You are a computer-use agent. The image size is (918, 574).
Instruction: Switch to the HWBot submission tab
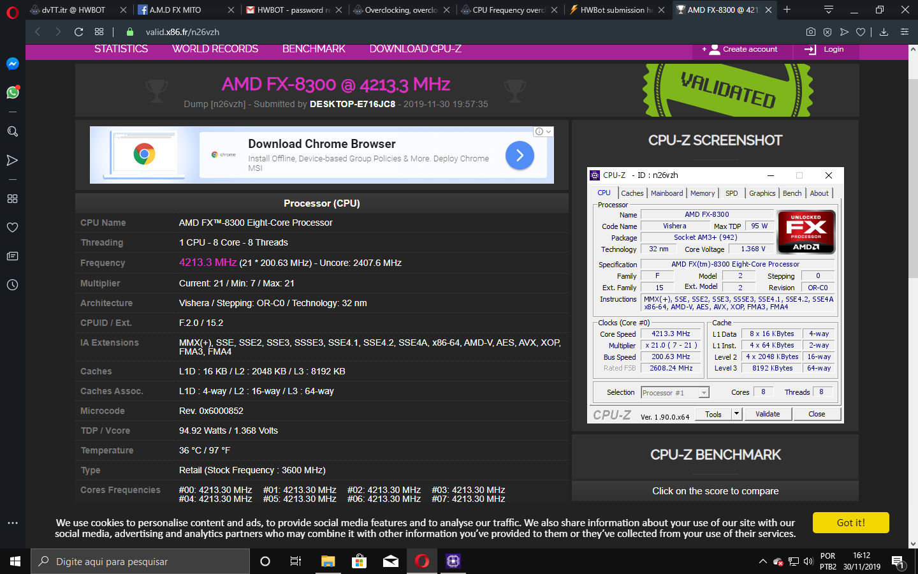pos(616,10)
